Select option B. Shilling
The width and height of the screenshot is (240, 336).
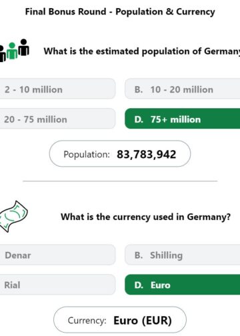183,255
